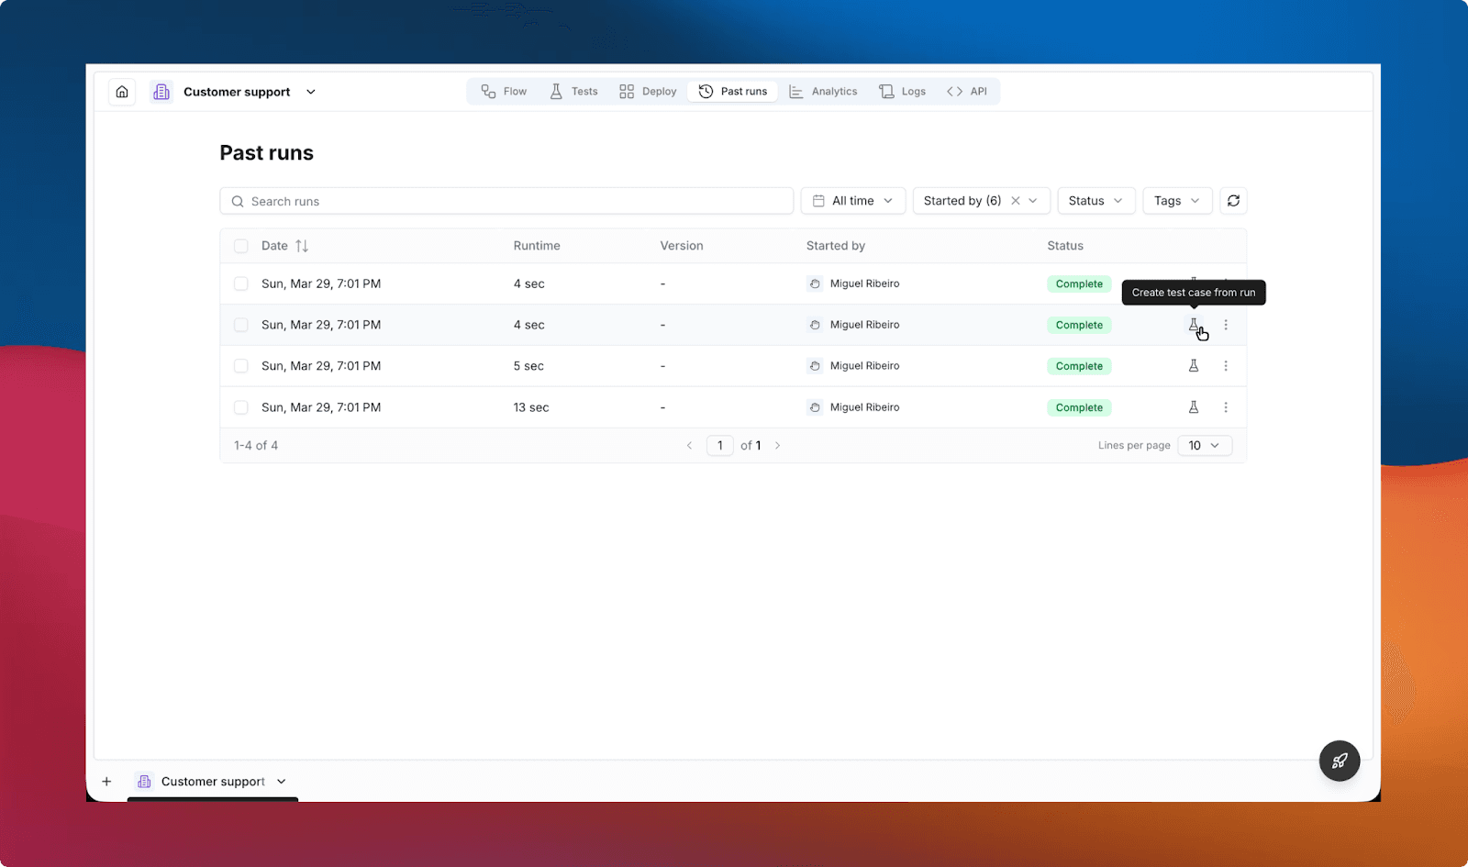The image size is (1468, 867).
Task: Open the run with 13 sec runtime
Action: coord(733,407)
